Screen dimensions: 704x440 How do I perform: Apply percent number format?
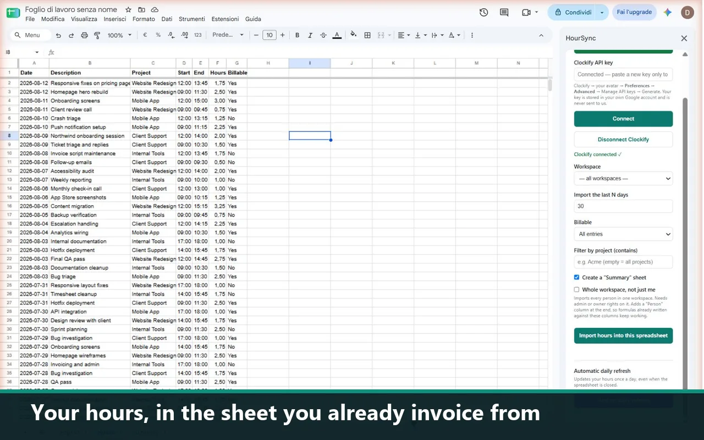click(158, 35)
